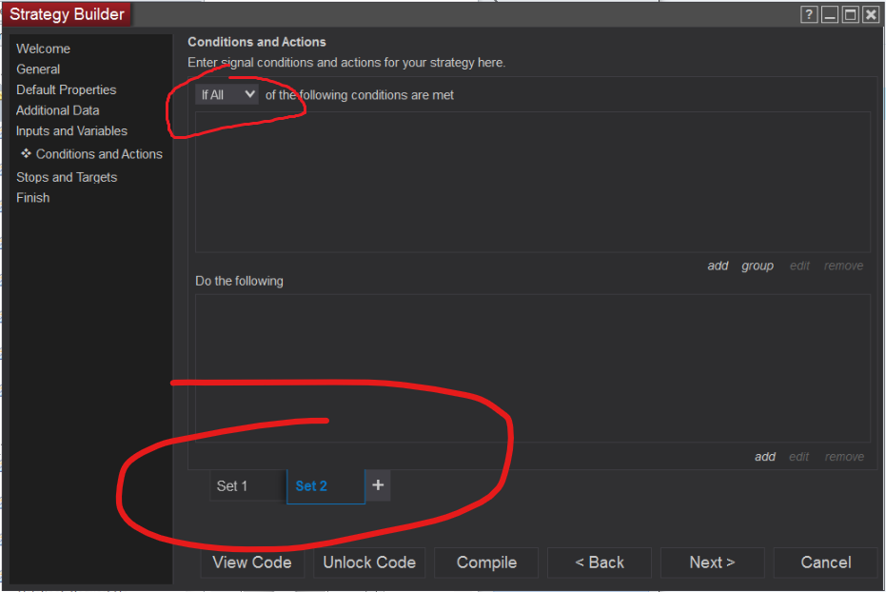Cancel the Strategy Builder wizard
This screenshot has height=592, width=886.
pos(825,562)
